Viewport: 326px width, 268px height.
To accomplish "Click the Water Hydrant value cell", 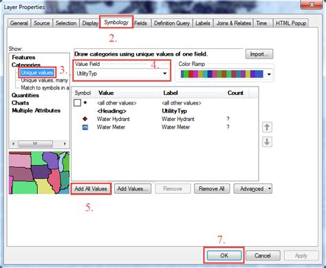I will (113, 119).
